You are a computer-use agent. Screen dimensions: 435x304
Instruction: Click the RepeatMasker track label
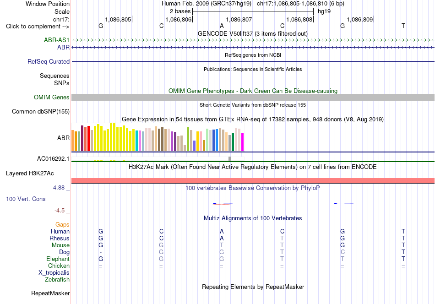coord(50,293)
